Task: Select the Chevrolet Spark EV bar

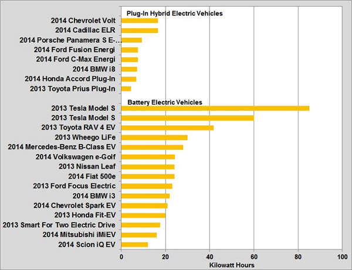Action: (144, 206)
